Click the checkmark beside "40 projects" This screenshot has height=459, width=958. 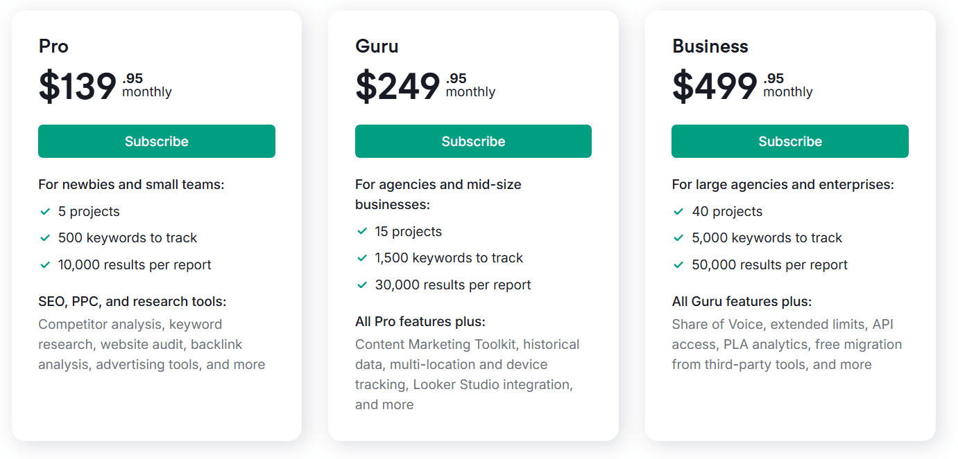(679, 211)
